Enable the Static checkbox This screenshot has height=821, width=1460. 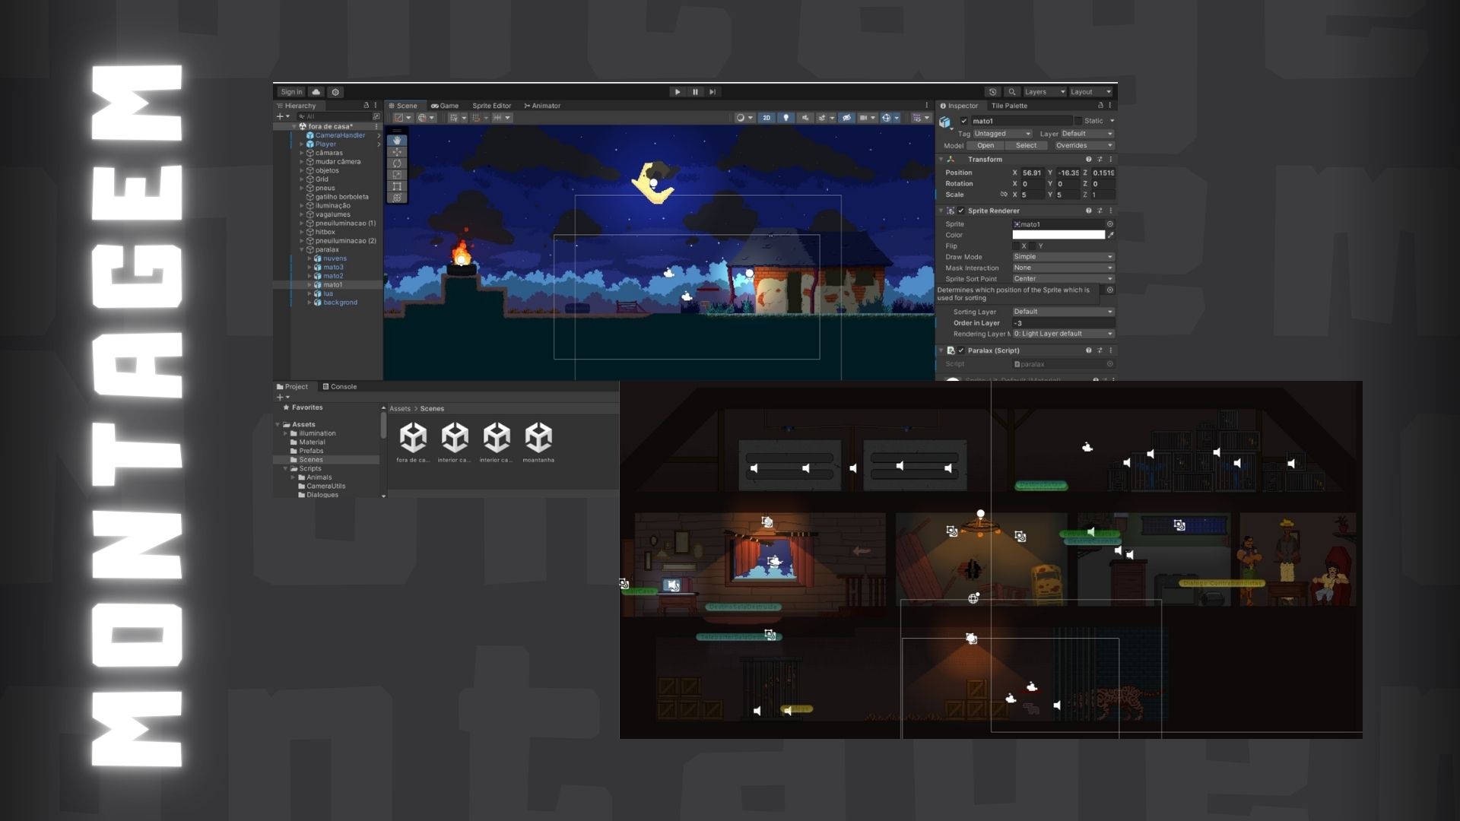point(1078,121)
